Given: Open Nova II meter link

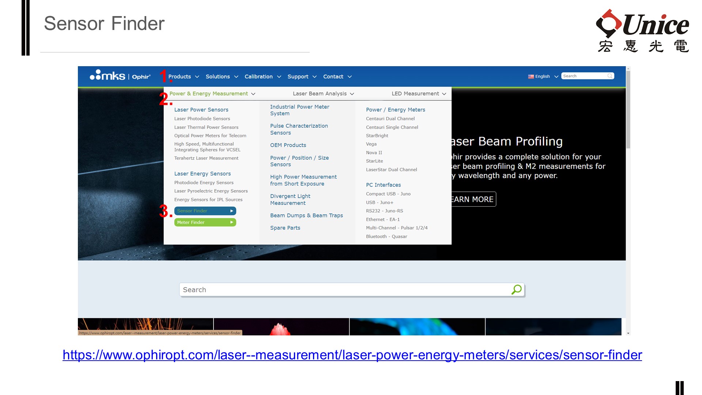Looking at the screenshot, I should pos(374,153).
